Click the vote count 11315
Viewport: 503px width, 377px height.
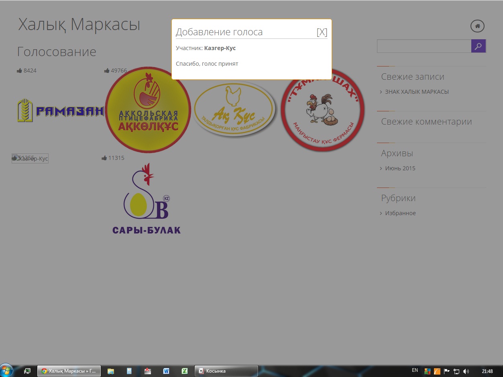[116, 158]
